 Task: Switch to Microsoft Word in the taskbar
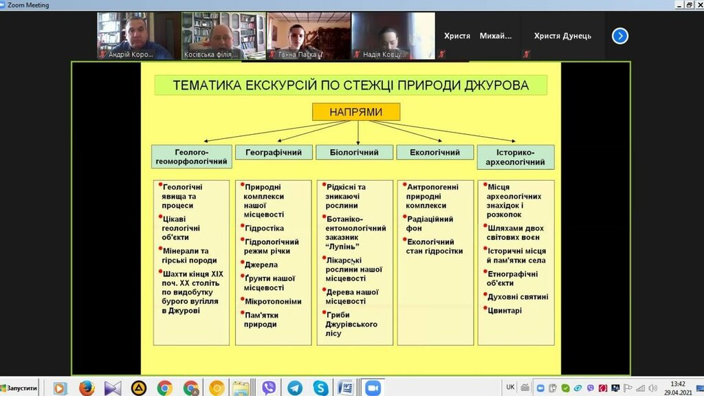tap(346, 388)
